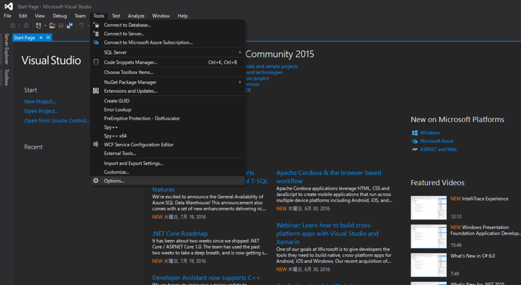Select Error Lookup menu entry
Viewport: 521px width, 285px height.
(x=168, y=109)
